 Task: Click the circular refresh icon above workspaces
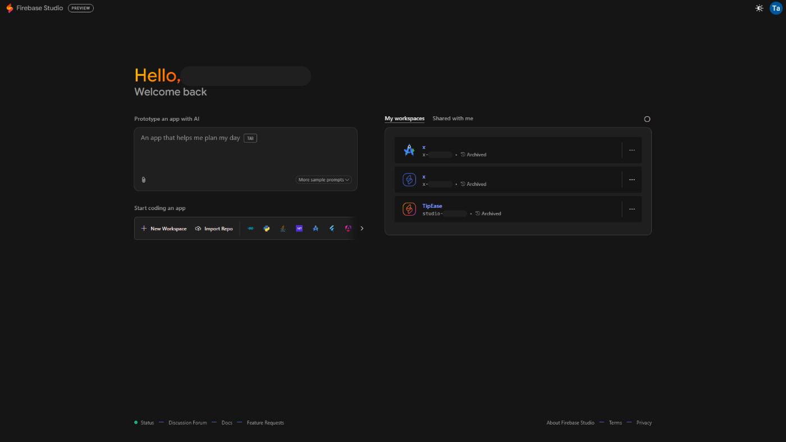(x=647, y=119)
